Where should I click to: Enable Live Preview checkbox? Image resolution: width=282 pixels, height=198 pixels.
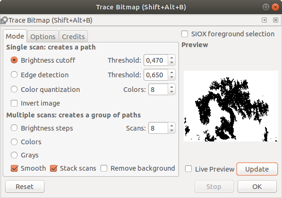coord(188,169)
